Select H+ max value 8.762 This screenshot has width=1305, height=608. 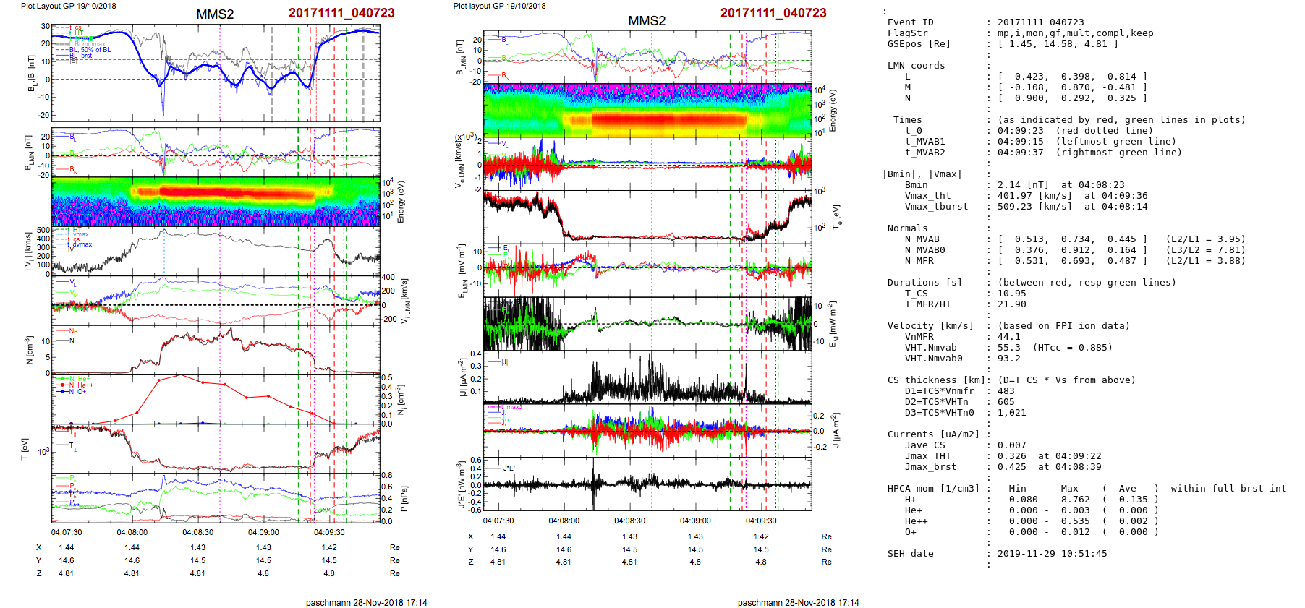click(x=1076, y=500)
